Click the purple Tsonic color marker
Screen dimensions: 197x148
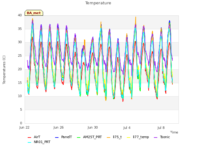[x=156, y=138]
